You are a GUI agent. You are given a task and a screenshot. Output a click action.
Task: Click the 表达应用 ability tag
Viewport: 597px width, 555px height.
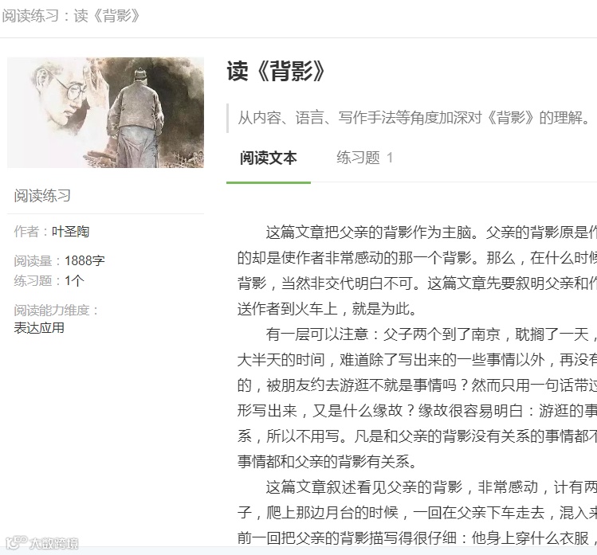[x=39, y=327]
